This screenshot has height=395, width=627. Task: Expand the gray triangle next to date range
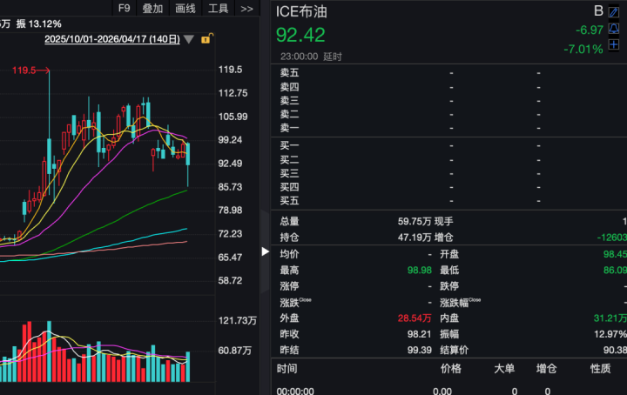189,39
